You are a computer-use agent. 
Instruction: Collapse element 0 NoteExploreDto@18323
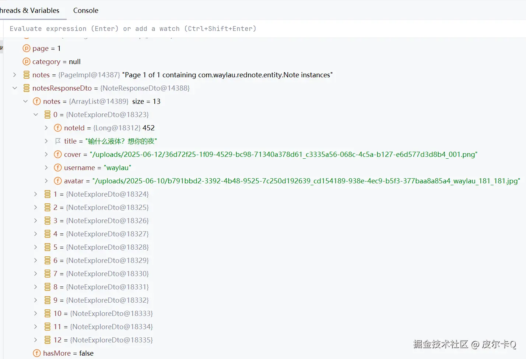[x=36, y=115]
